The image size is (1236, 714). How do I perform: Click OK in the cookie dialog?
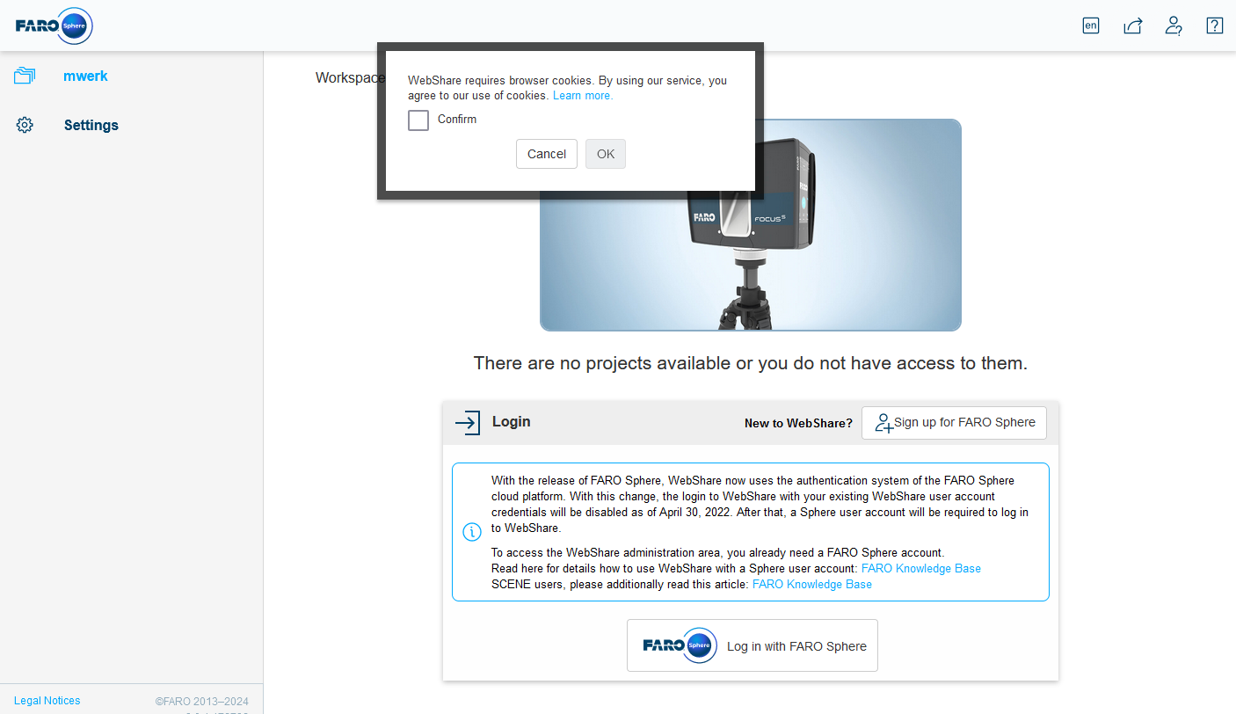[x=606, y=154]
